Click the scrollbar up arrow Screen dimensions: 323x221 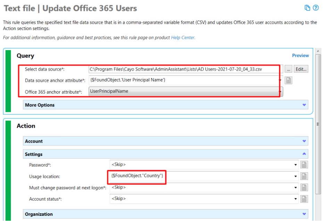[x=318, y=51]
